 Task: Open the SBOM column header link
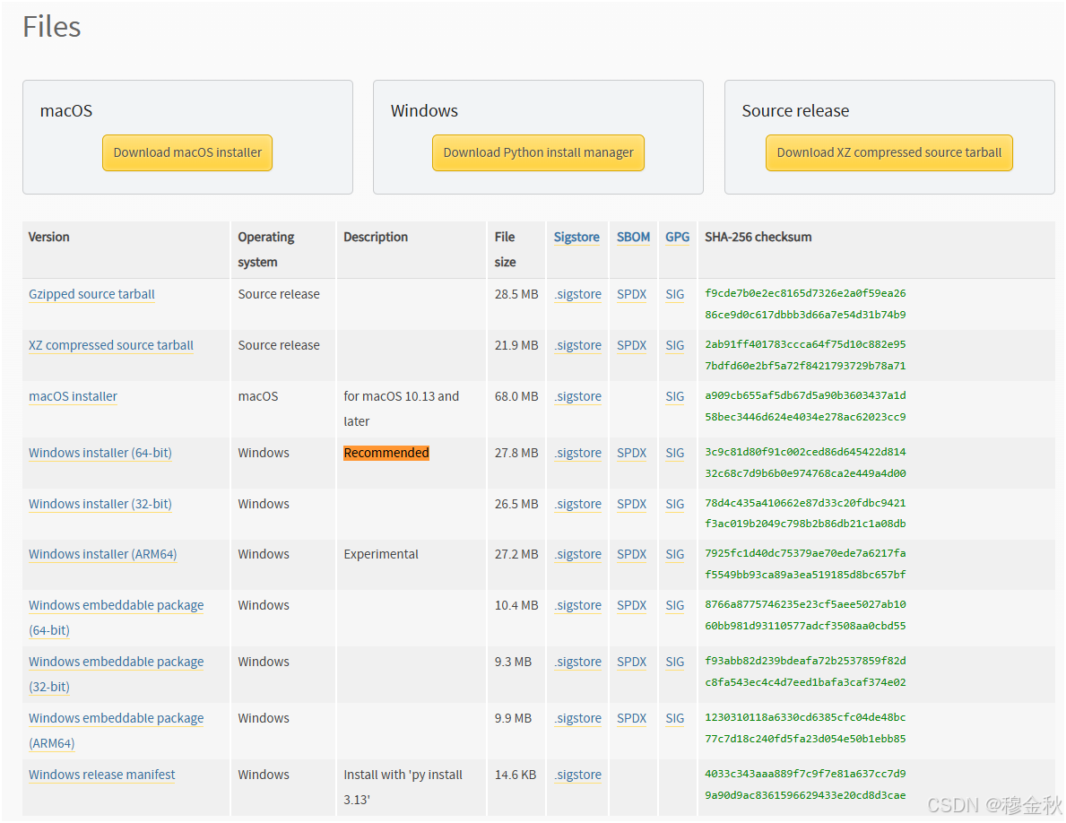tap(633, 238)
